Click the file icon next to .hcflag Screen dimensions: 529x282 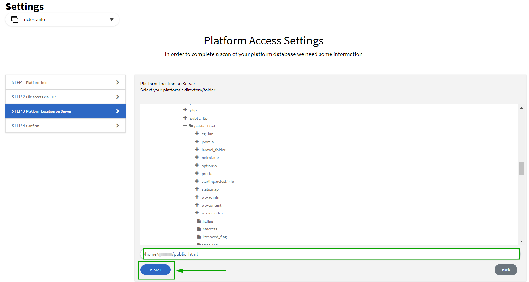click(199, 221)
